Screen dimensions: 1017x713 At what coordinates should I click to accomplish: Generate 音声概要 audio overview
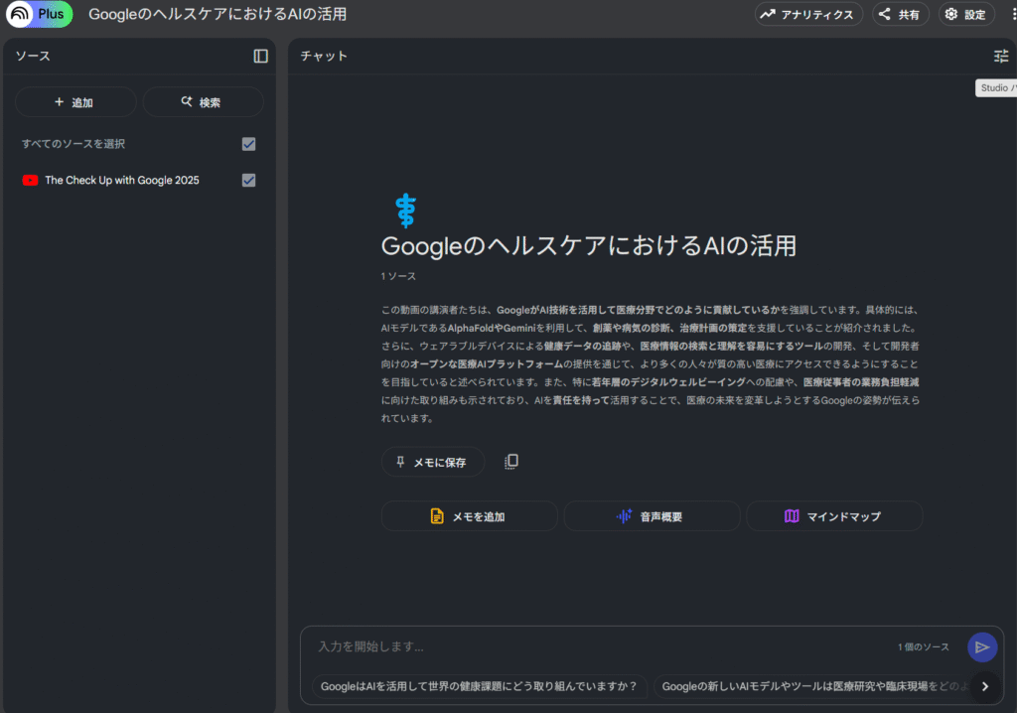click(652, 516)
